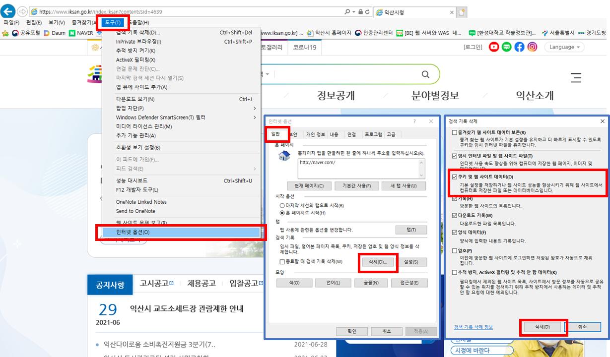Viewport: 610px width, 357px height.
Task: Click 인터넷 옵션 in the Tools menu
Action: coord(181,232)
